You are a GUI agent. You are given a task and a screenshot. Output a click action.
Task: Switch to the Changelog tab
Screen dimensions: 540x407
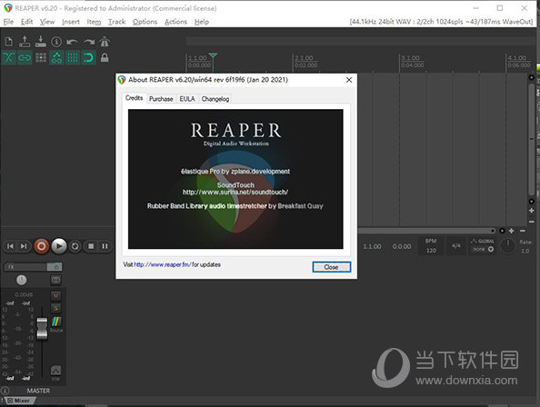215,99
